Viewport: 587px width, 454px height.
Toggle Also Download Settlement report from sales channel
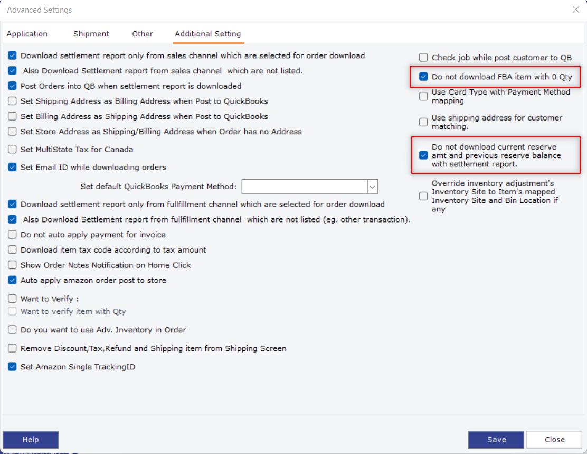(x=12, y=70)
